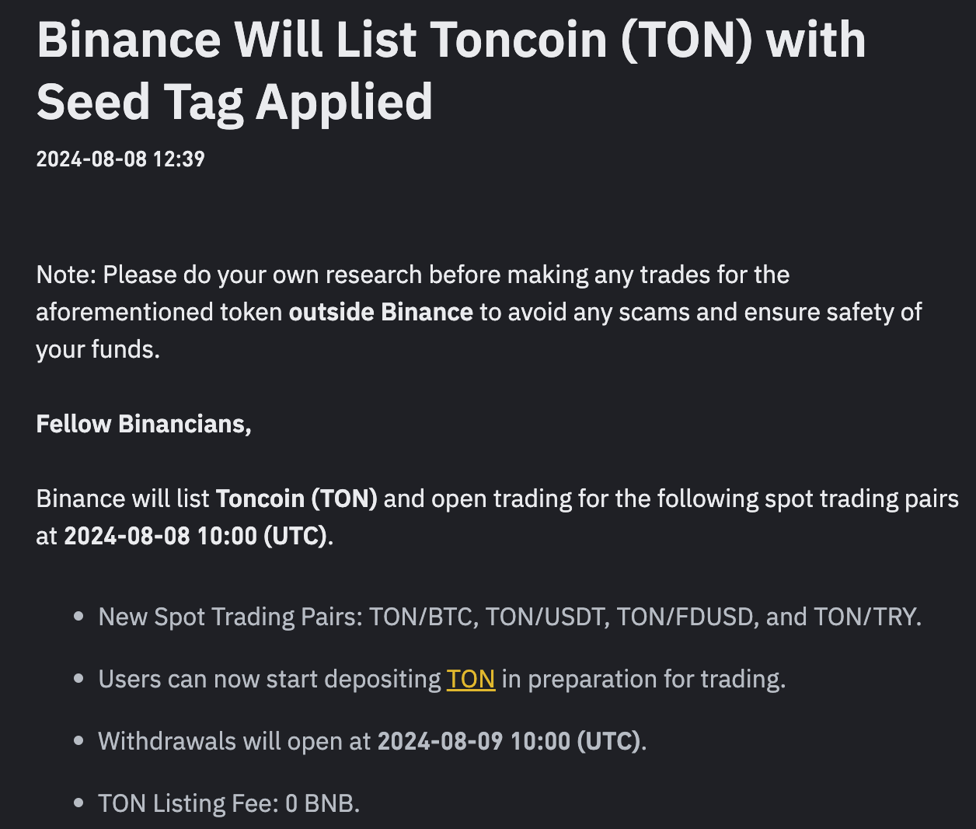The height and width of the screenshot is (829, 976).
Task: Click the withdrawal time 2024-08-09 10:00 (UTC)
Action: [x=509, y=741]
